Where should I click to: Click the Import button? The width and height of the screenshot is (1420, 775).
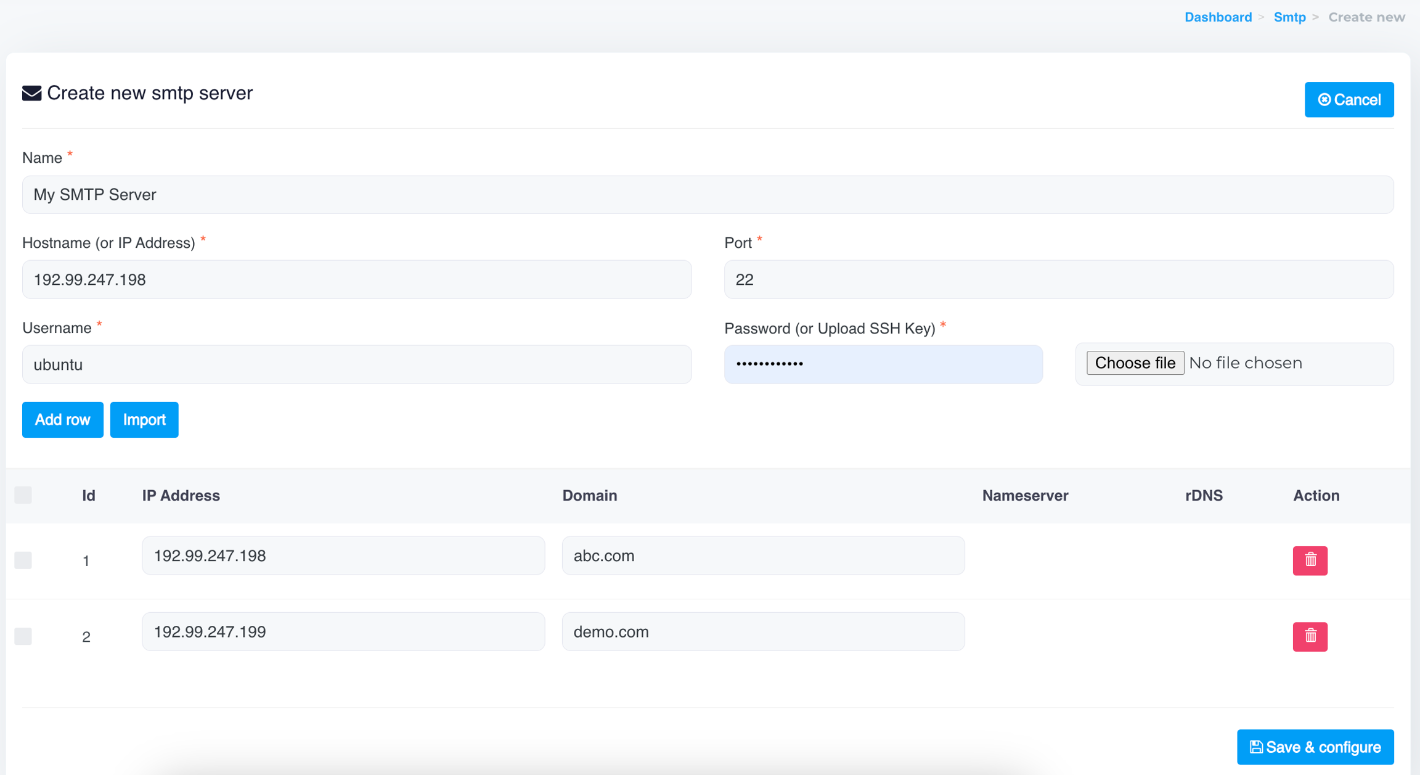144,419
